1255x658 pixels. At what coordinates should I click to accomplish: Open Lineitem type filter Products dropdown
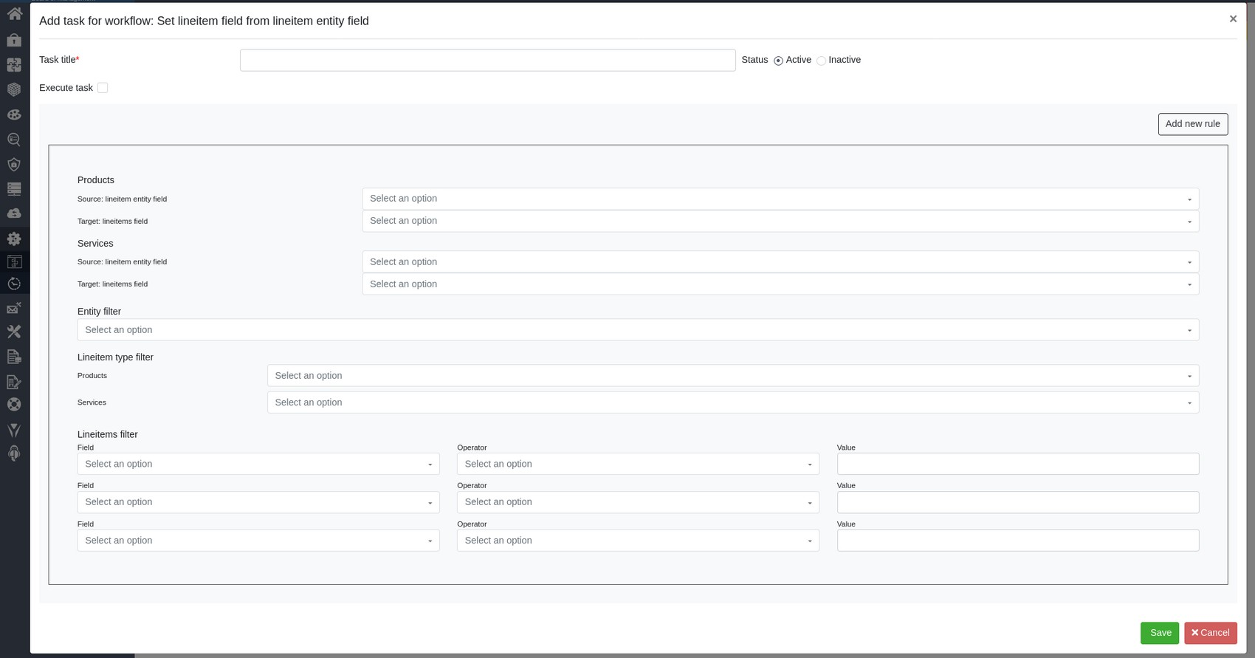[x=733, y=376]
